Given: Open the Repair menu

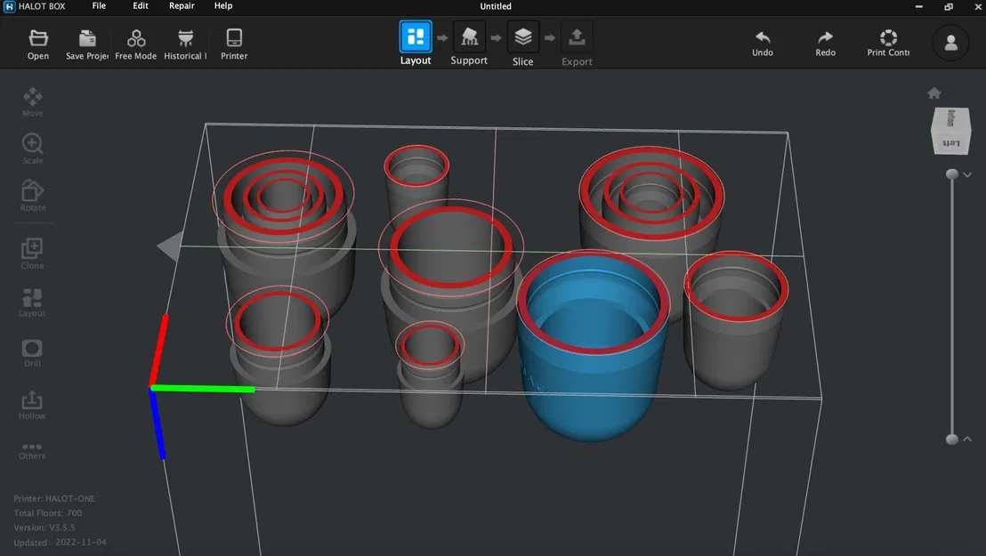Looking at the screenshot, I should pyautogui.click(x=181, y=6).
